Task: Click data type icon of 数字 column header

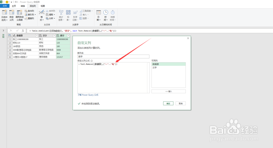Action: pyautogui.click(x=58, y=36)
